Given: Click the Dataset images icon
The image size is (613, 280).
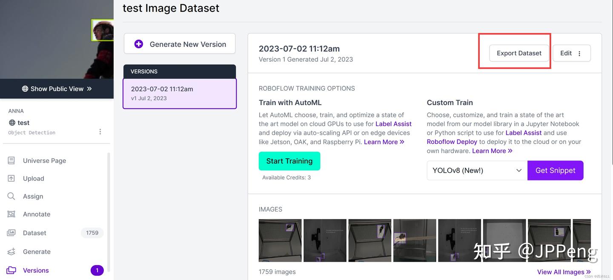Looking at the screenshot, I should pyautogui.click(x=11, y=233).
